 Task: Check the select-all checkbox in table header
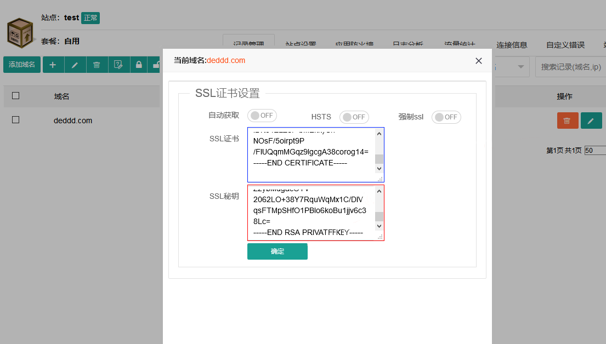click(15, 95)
